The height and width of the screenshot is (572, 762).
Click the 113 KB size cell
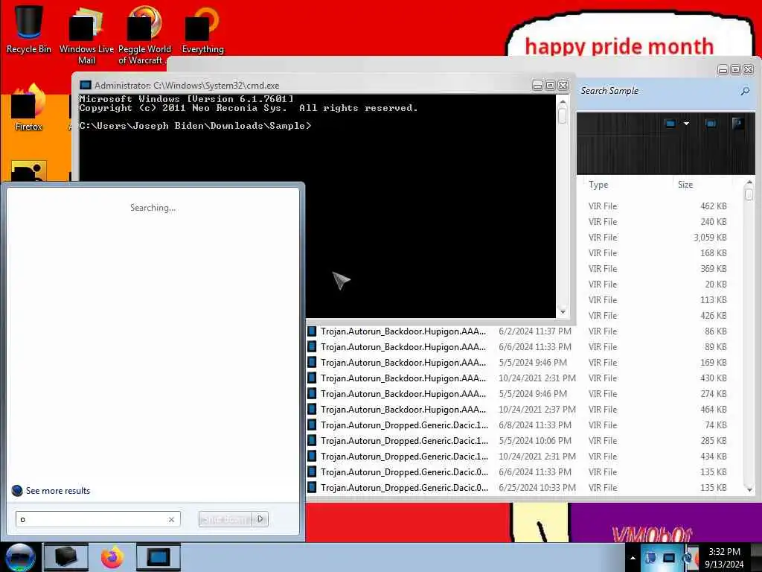[713, 299]
